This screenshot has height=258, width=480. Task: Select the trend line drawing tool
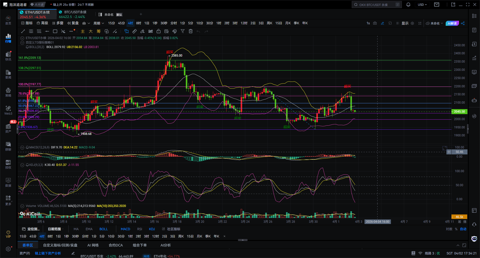point(23,31)
